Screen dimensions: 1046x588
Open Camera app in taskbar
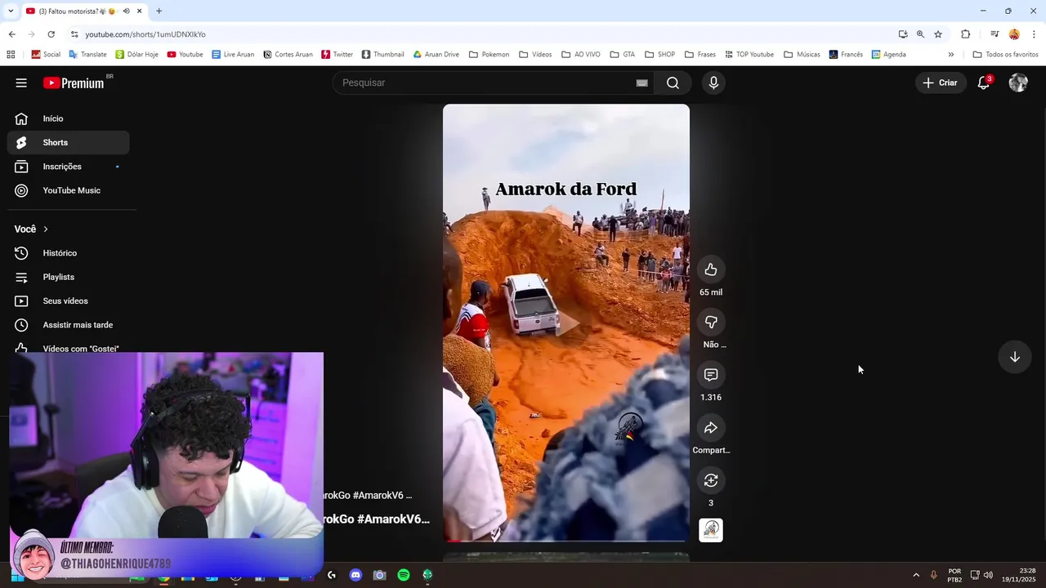[x=379, y=575]
